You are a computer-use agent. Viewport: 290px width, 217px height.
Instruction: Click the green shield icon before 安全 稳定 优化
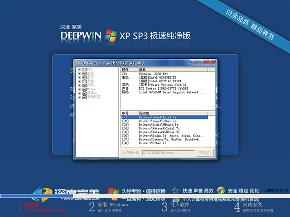pyautogui.click(x=221, y=190)
